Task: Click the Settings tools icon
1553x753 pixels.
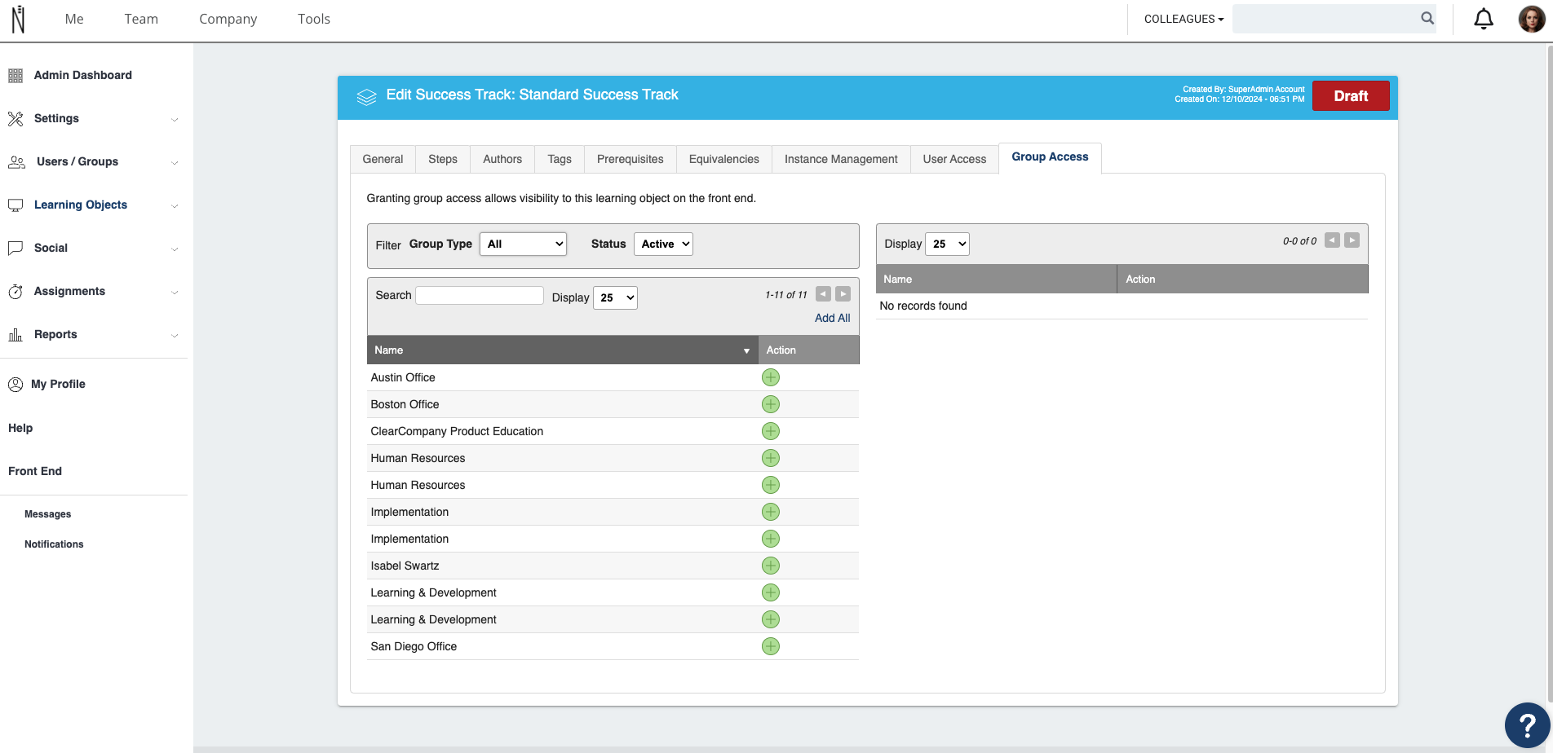Action: [15, 119]
